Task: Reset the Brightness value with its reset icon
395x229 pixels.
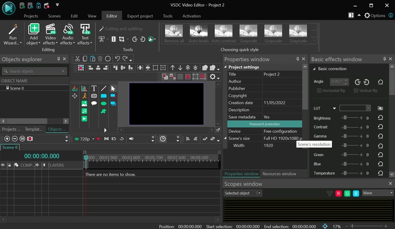Action: 380,118
